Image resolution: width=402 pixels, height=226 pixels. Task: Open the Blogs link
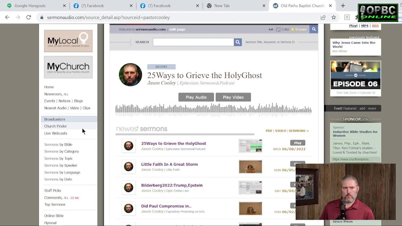tap(78, 101)
